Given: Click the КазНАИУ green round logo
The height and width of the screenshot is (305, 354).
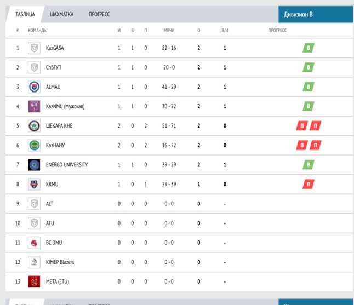Looking at the screenshot, I should point(35,145).
